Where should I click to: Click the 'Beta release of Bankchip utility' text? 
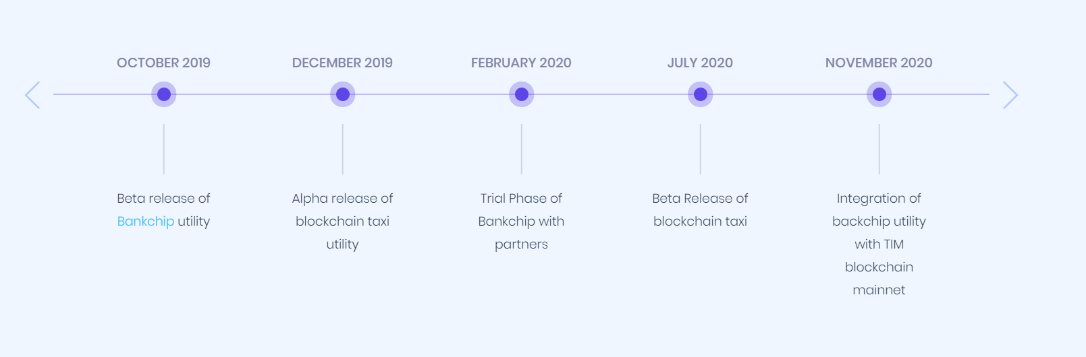coord(164,210)
